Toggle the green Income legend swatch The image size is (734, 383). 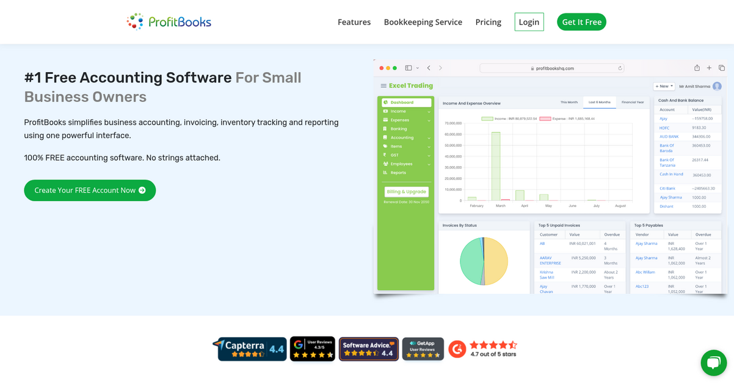coord(487,119)
